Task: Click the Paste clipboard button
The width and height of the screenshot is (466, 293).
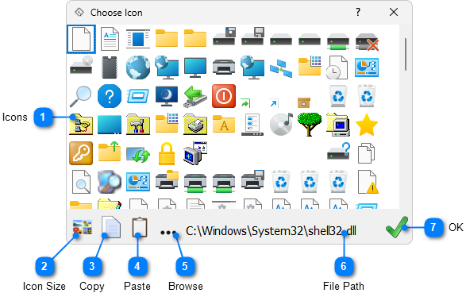Action: pyautogui.click(x=140, y=227)
